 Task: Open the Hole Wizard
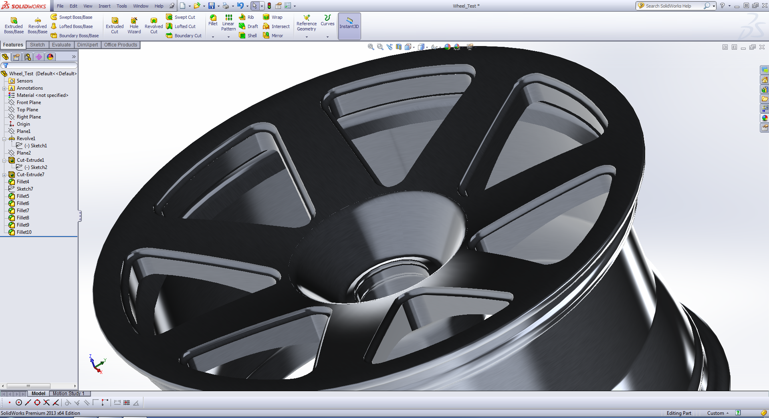[134, 26]
